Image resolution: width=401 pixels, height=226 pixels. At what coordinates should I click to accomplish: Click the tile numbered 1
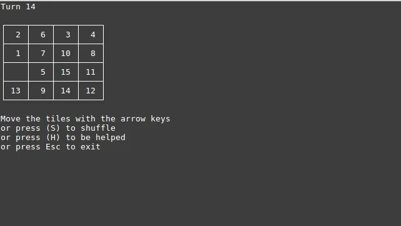click(16, 54)
